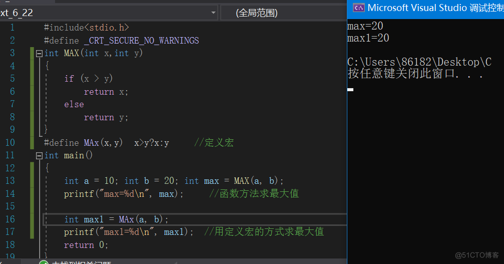Click console output 'max1=20'

tap(368, 38)
